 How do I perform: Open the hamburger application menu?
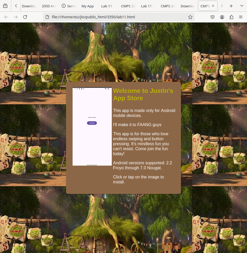[241, 17]
